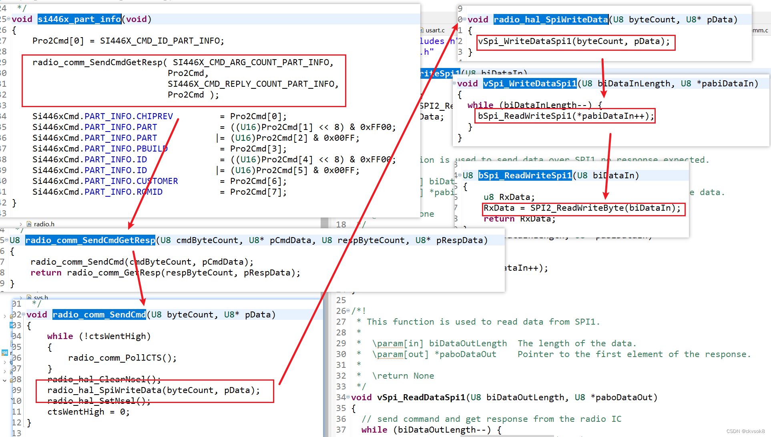The height and width of the screenshot is (437, 771).
Task: Select highlighted radio_comm_SendCmdGetResp function name
Action: (x=90, y=240)
